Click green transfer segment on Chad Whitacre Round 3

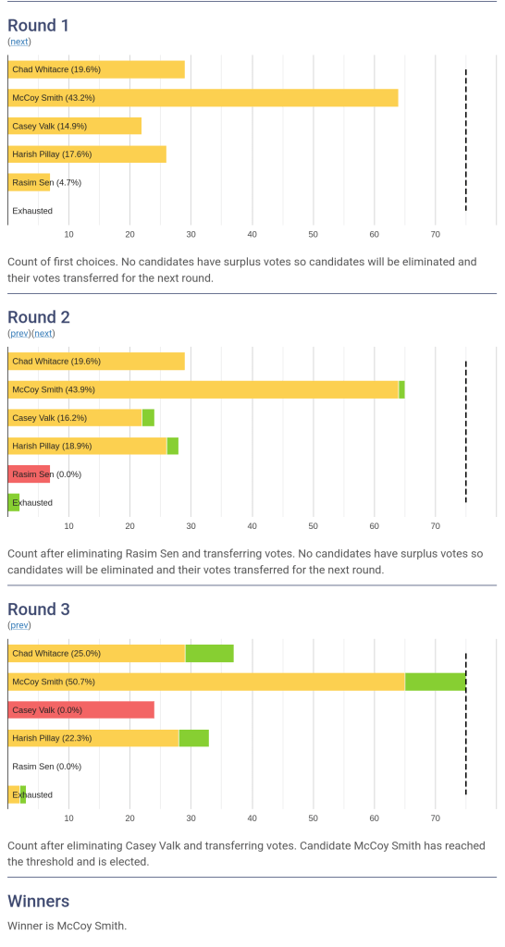pos(210,654)
